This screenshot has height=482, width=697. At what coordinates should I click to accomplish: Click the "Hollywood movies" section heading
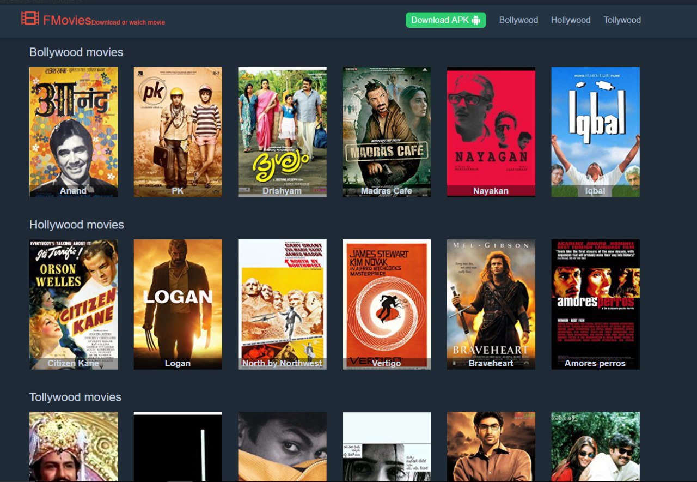76,225
